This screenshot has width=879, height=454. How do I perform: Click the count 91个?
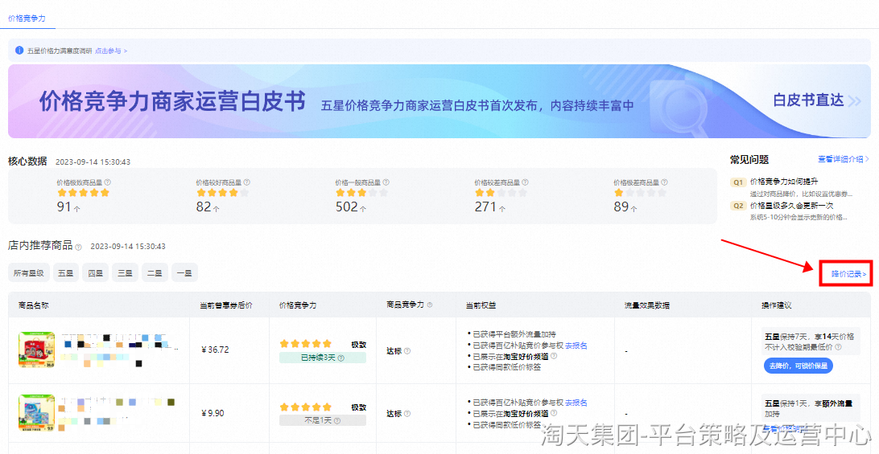[68, 207]
